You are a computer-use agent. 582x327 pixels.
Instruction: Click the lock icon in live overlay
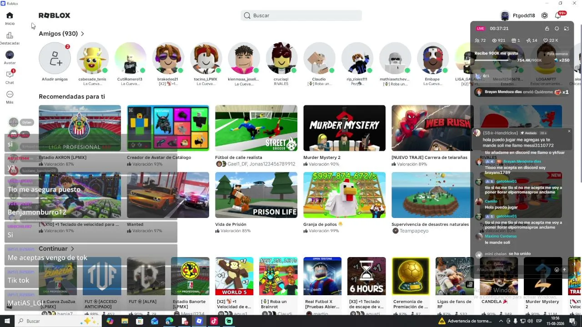(x=547, y=29)
